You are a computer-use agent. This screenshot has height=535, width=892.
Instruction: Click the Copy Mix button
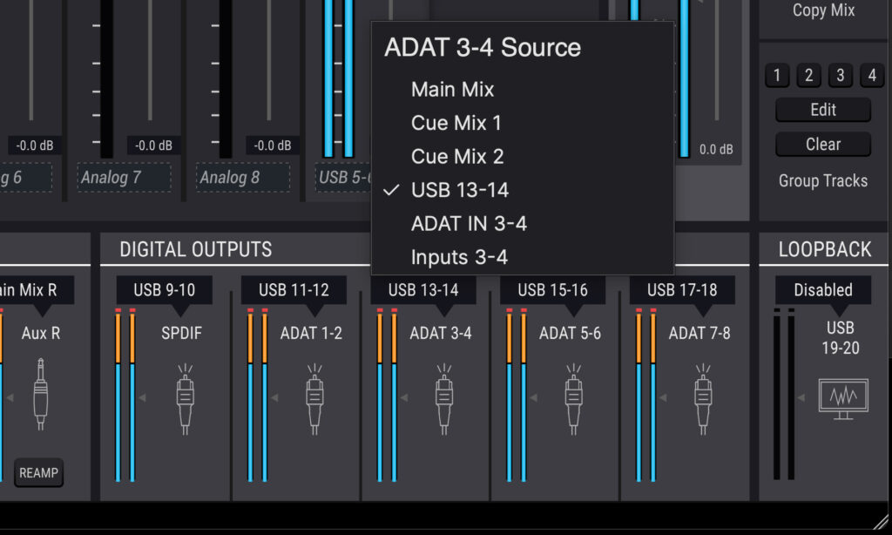(x=823, y=10)
